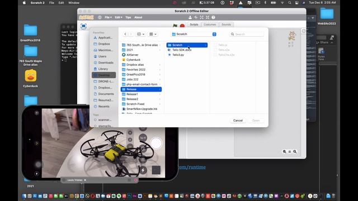Open the grouping options dropdown in dialog
This screenshot has height=201, width=358.
pos(153,34)
